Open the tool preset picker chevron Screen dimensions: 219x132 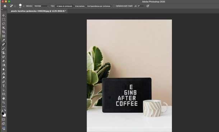15,6
